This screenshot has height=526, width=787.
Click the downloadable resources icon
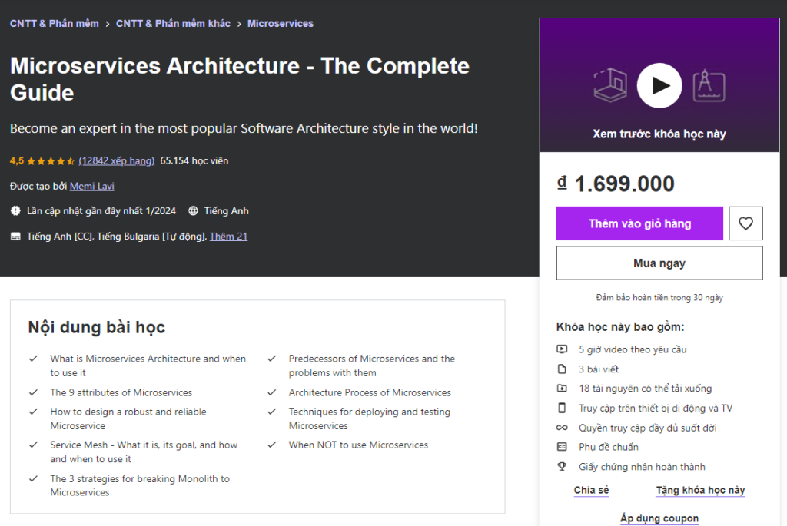click(562, 389)
